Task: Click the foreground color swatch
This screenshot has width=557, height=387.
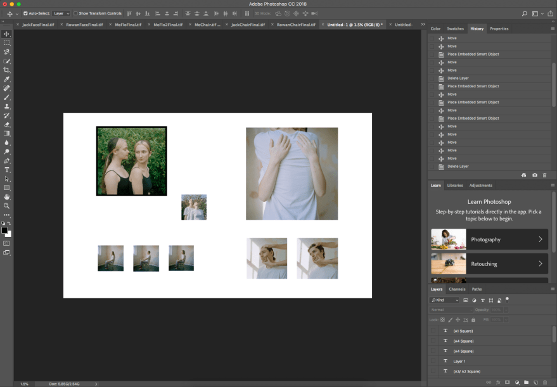Action: pyautogui.click(x=4, y=230)
